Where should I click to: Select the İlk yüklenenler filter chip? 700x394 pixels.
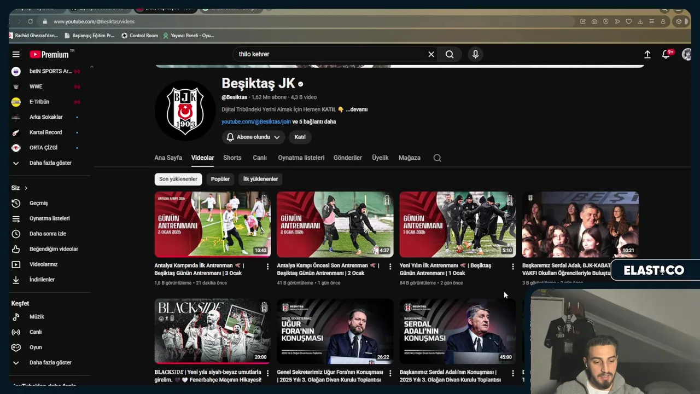(x=260, y=179)
